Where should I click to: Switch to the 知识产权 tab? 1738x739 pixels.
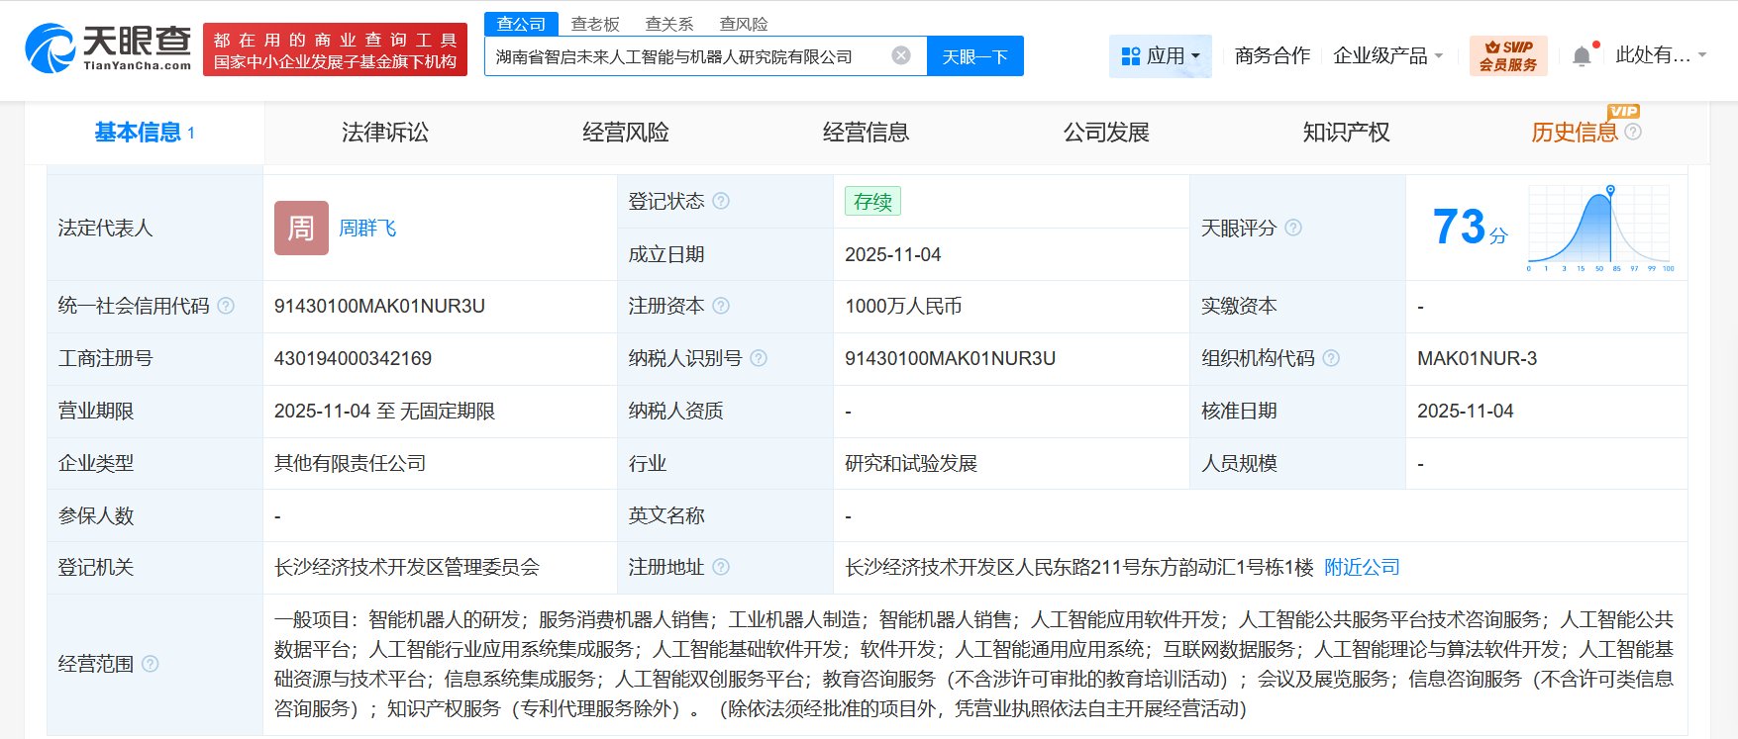tap(1346, 133)
